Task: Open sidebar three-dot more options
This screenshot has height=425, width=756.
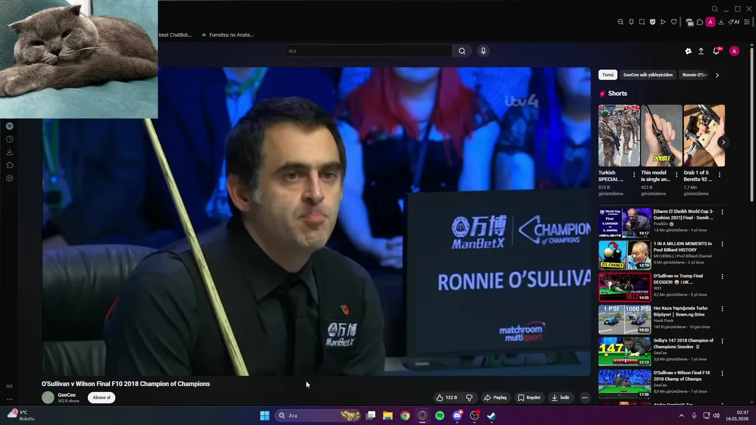Action: click(9, 399)
